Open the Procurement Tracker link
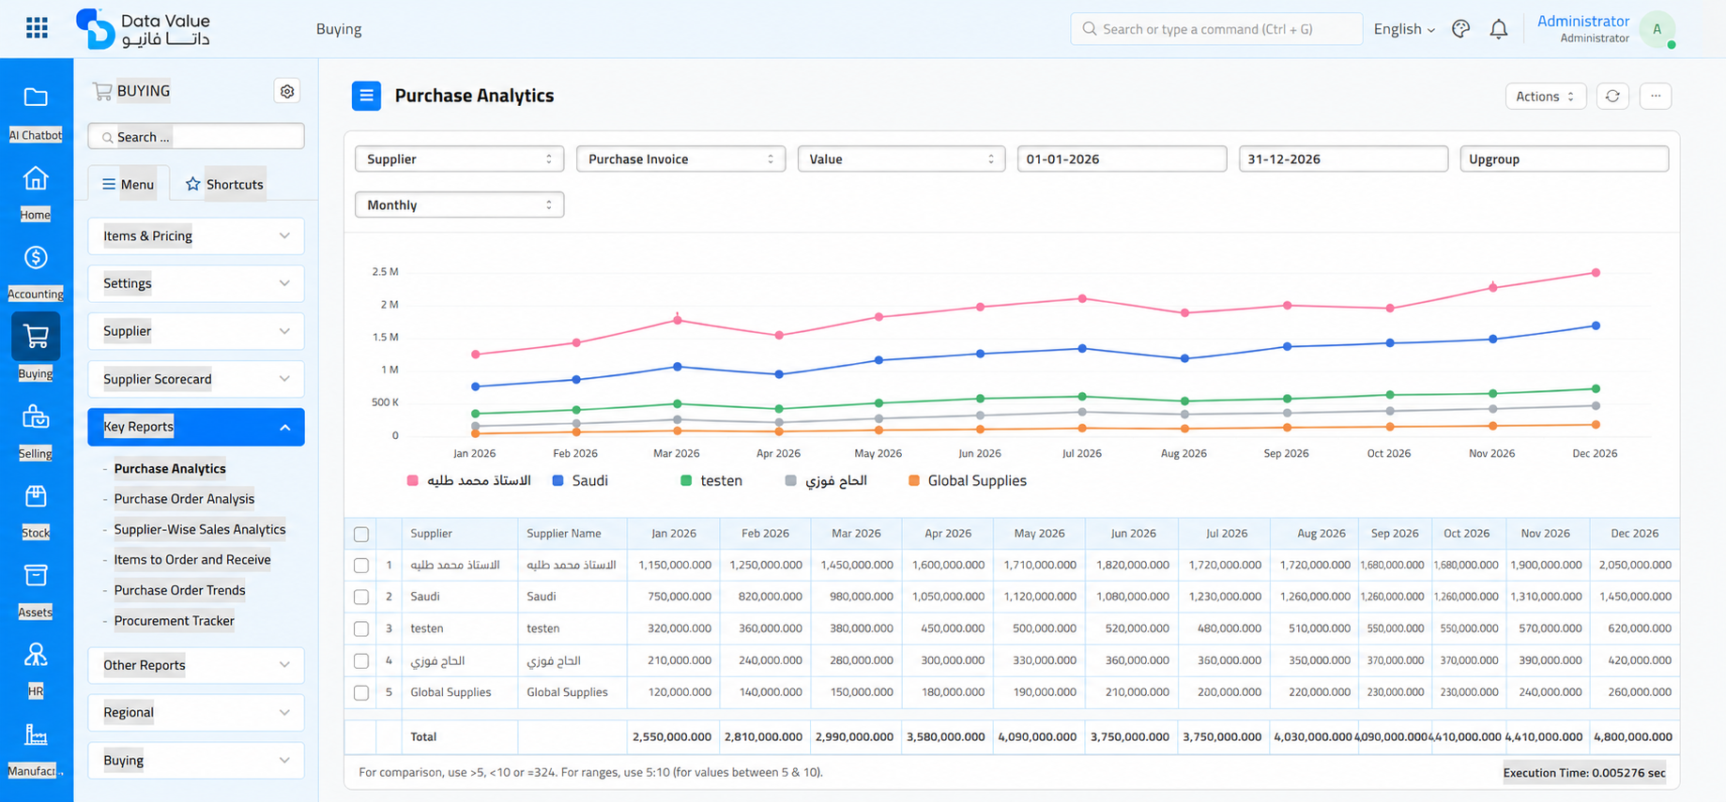1726x802 pixels. coord(174,620)
